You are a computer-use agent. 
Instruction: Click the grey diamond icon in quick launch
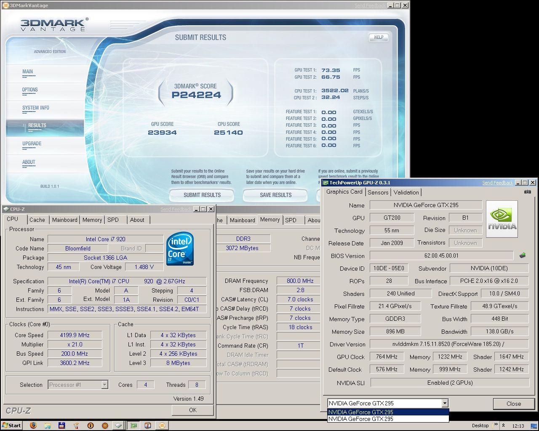(119, 426)
